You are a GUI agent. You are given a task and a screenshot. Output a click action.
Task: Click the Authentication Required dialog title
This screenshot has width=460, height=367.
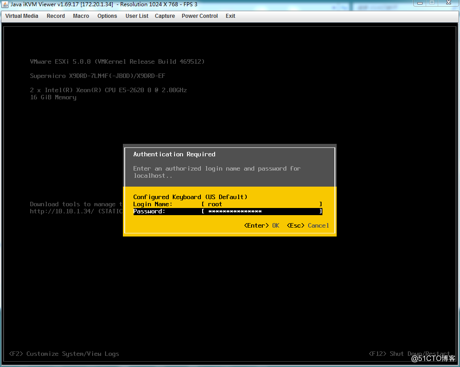pos(174,154)
